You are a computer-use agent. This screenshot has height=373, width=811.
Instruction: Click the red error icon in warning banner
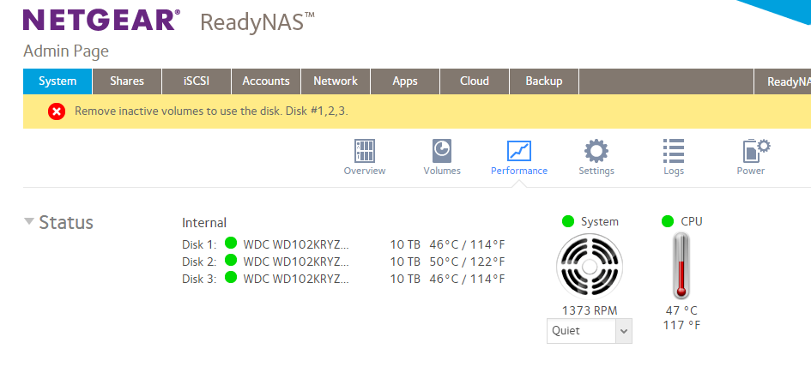(57, 111)
